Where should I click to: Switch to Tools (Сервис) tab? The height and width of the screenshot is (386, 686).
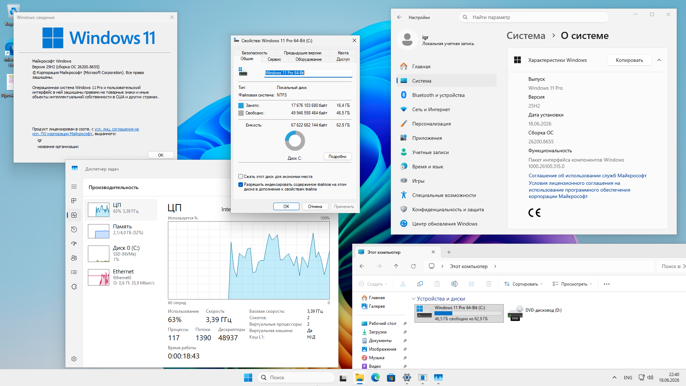click(274, 59)
